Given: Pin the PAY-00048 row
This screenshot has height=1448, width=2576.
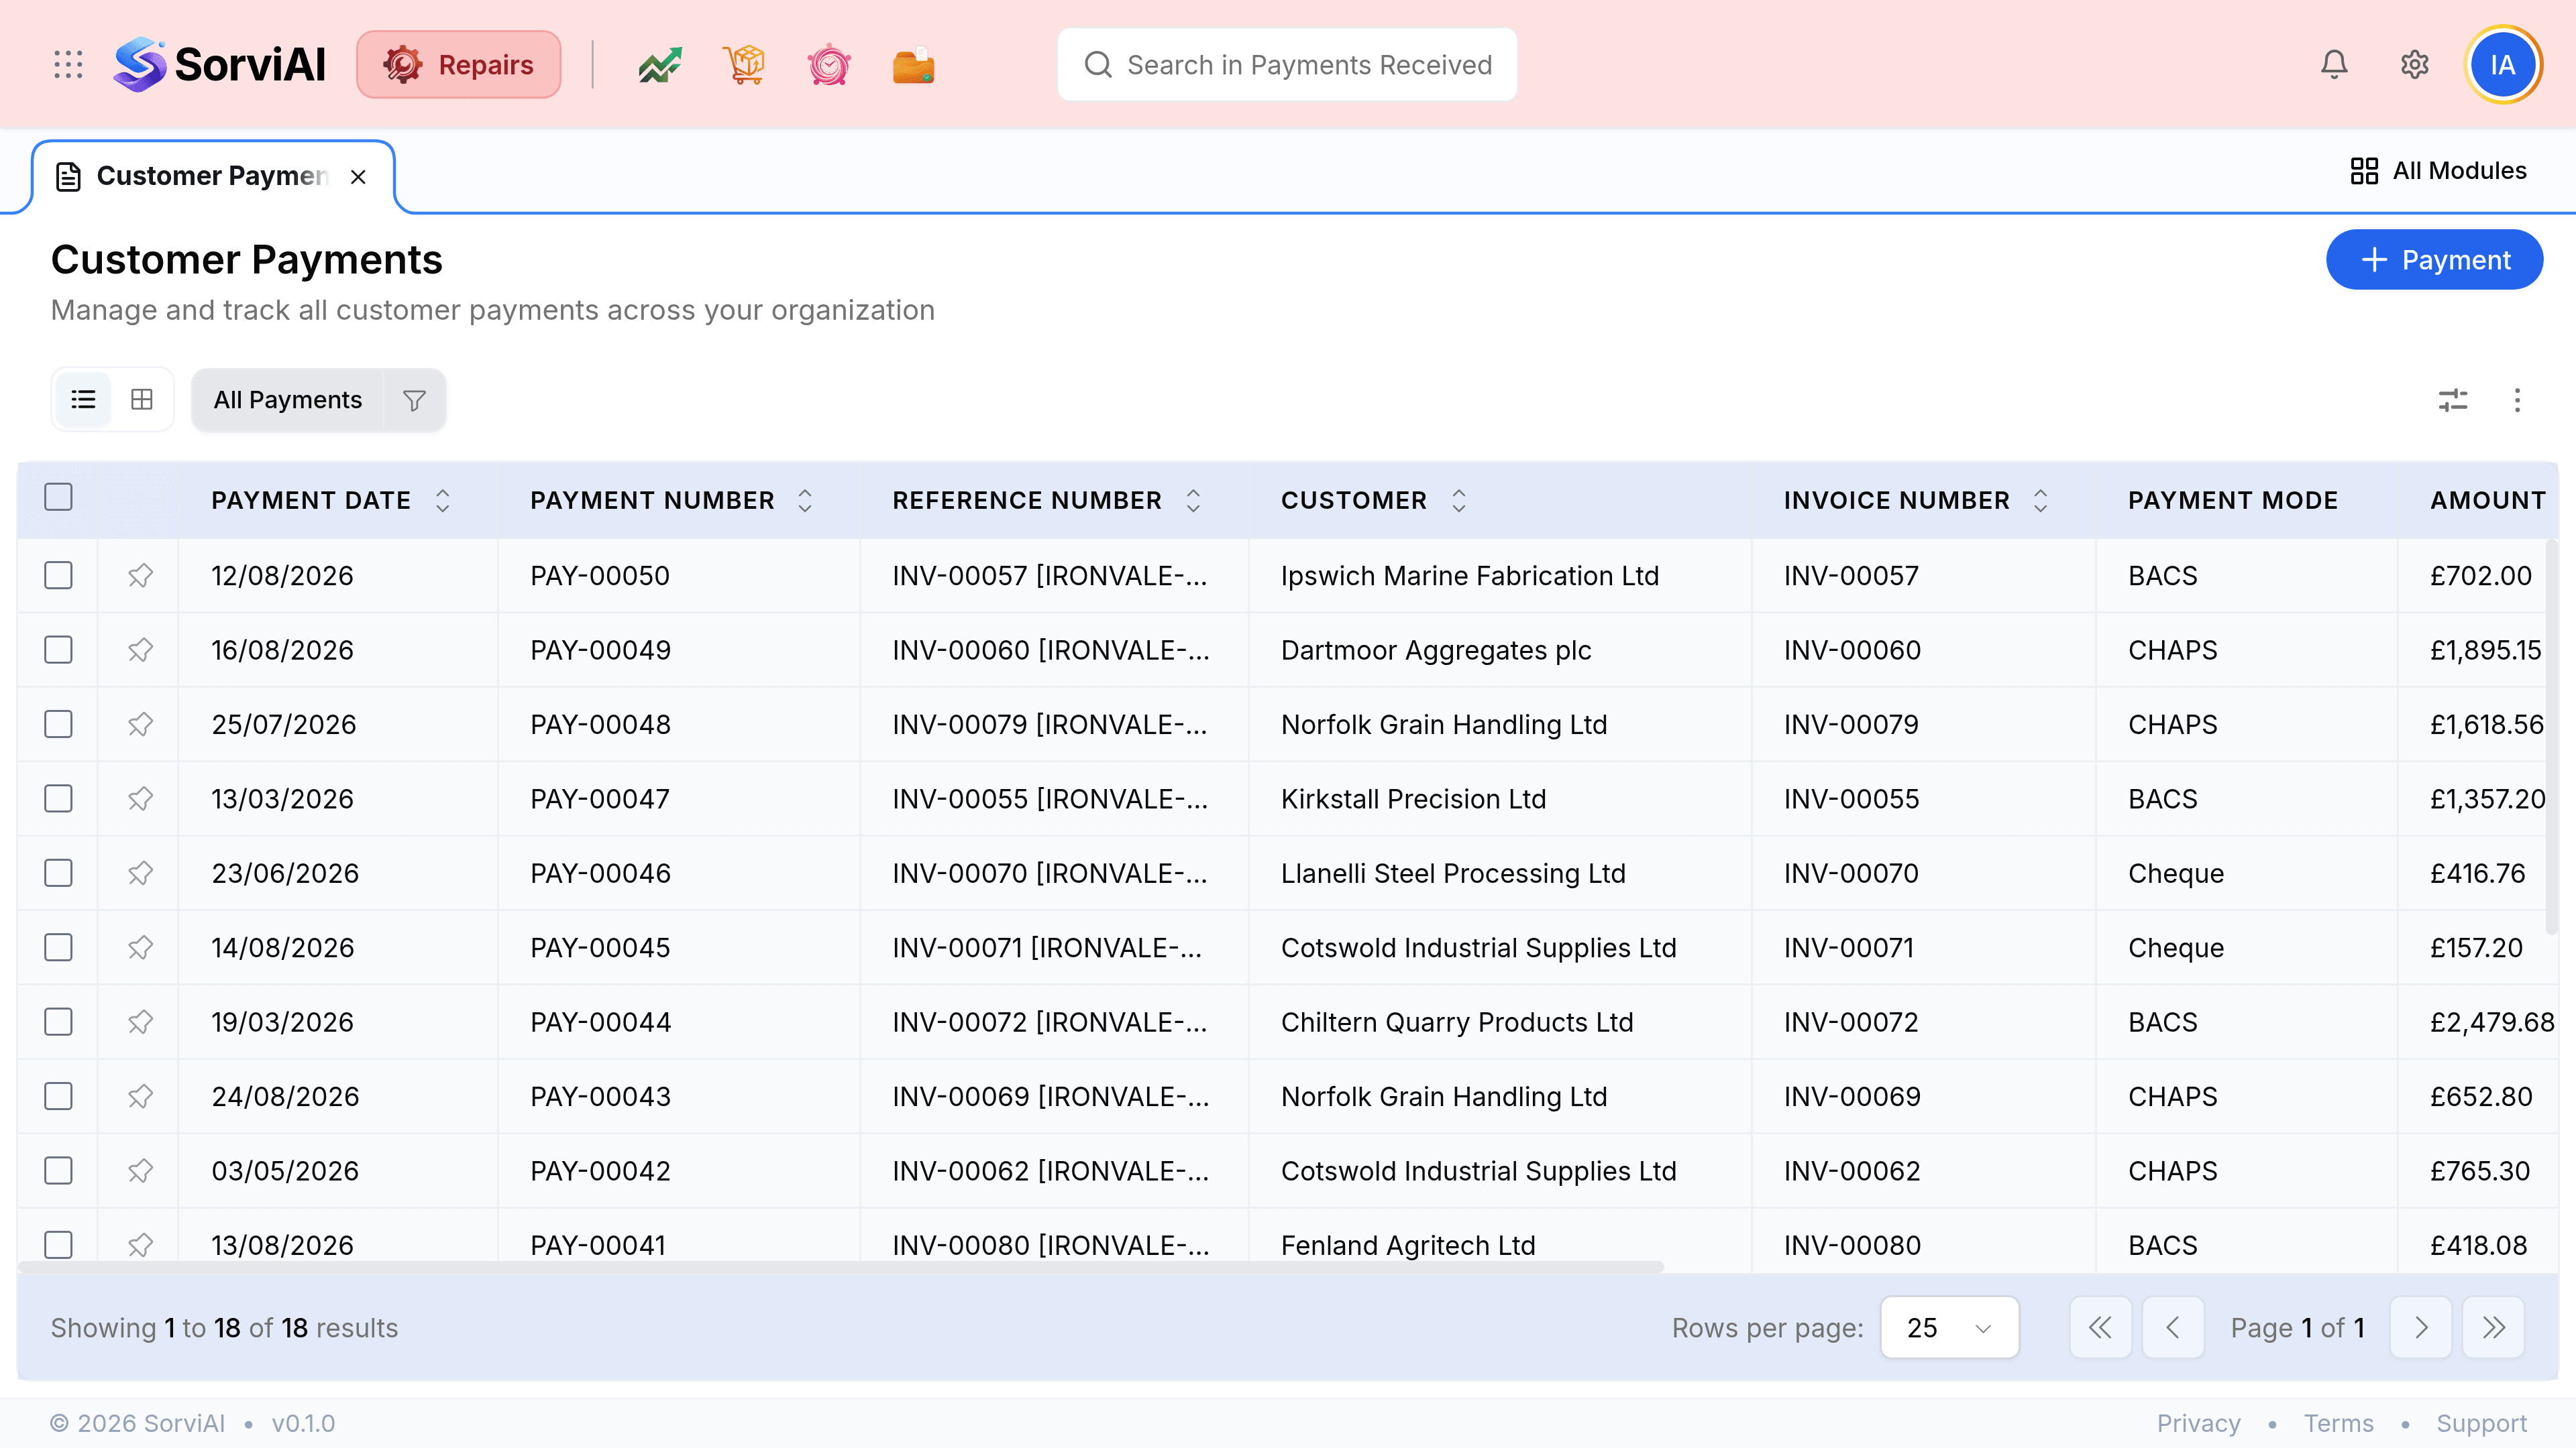Looking at the screenshot, I should point(140,725).
